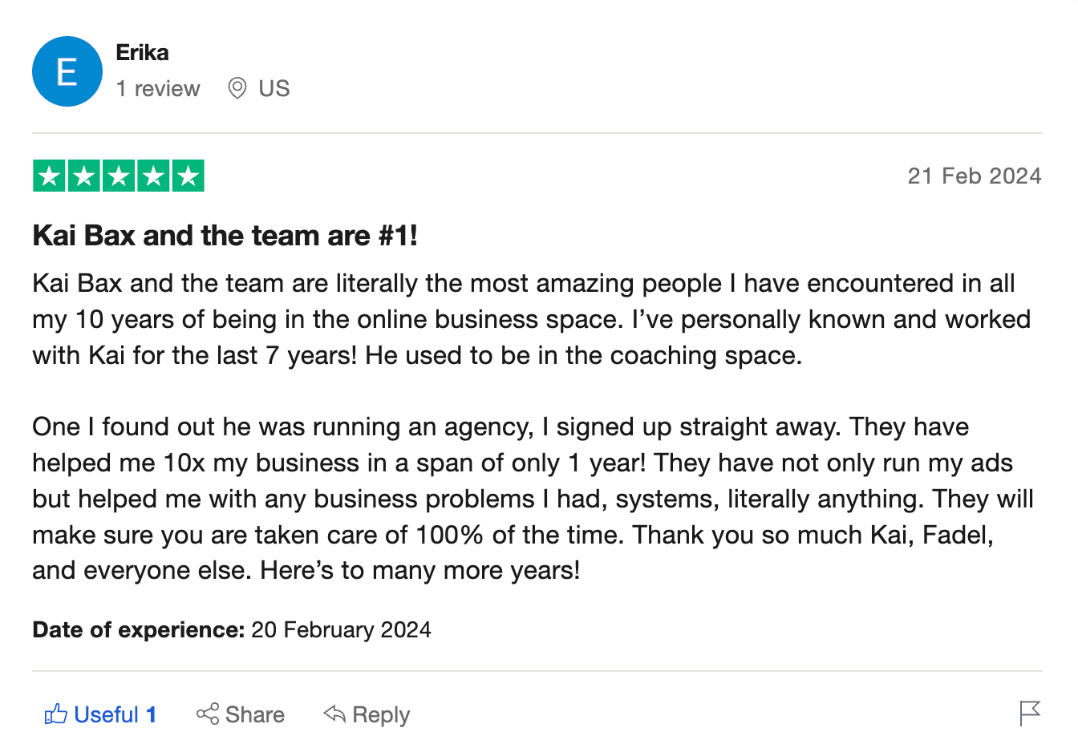This screenshot has height=744, width=1078.
Task: Click the Useful count number "1"
Action: coord(151,714)
